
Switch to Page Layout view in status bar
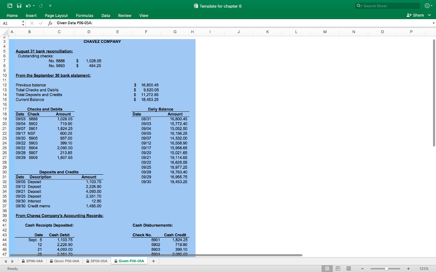[x=338, y=269]
